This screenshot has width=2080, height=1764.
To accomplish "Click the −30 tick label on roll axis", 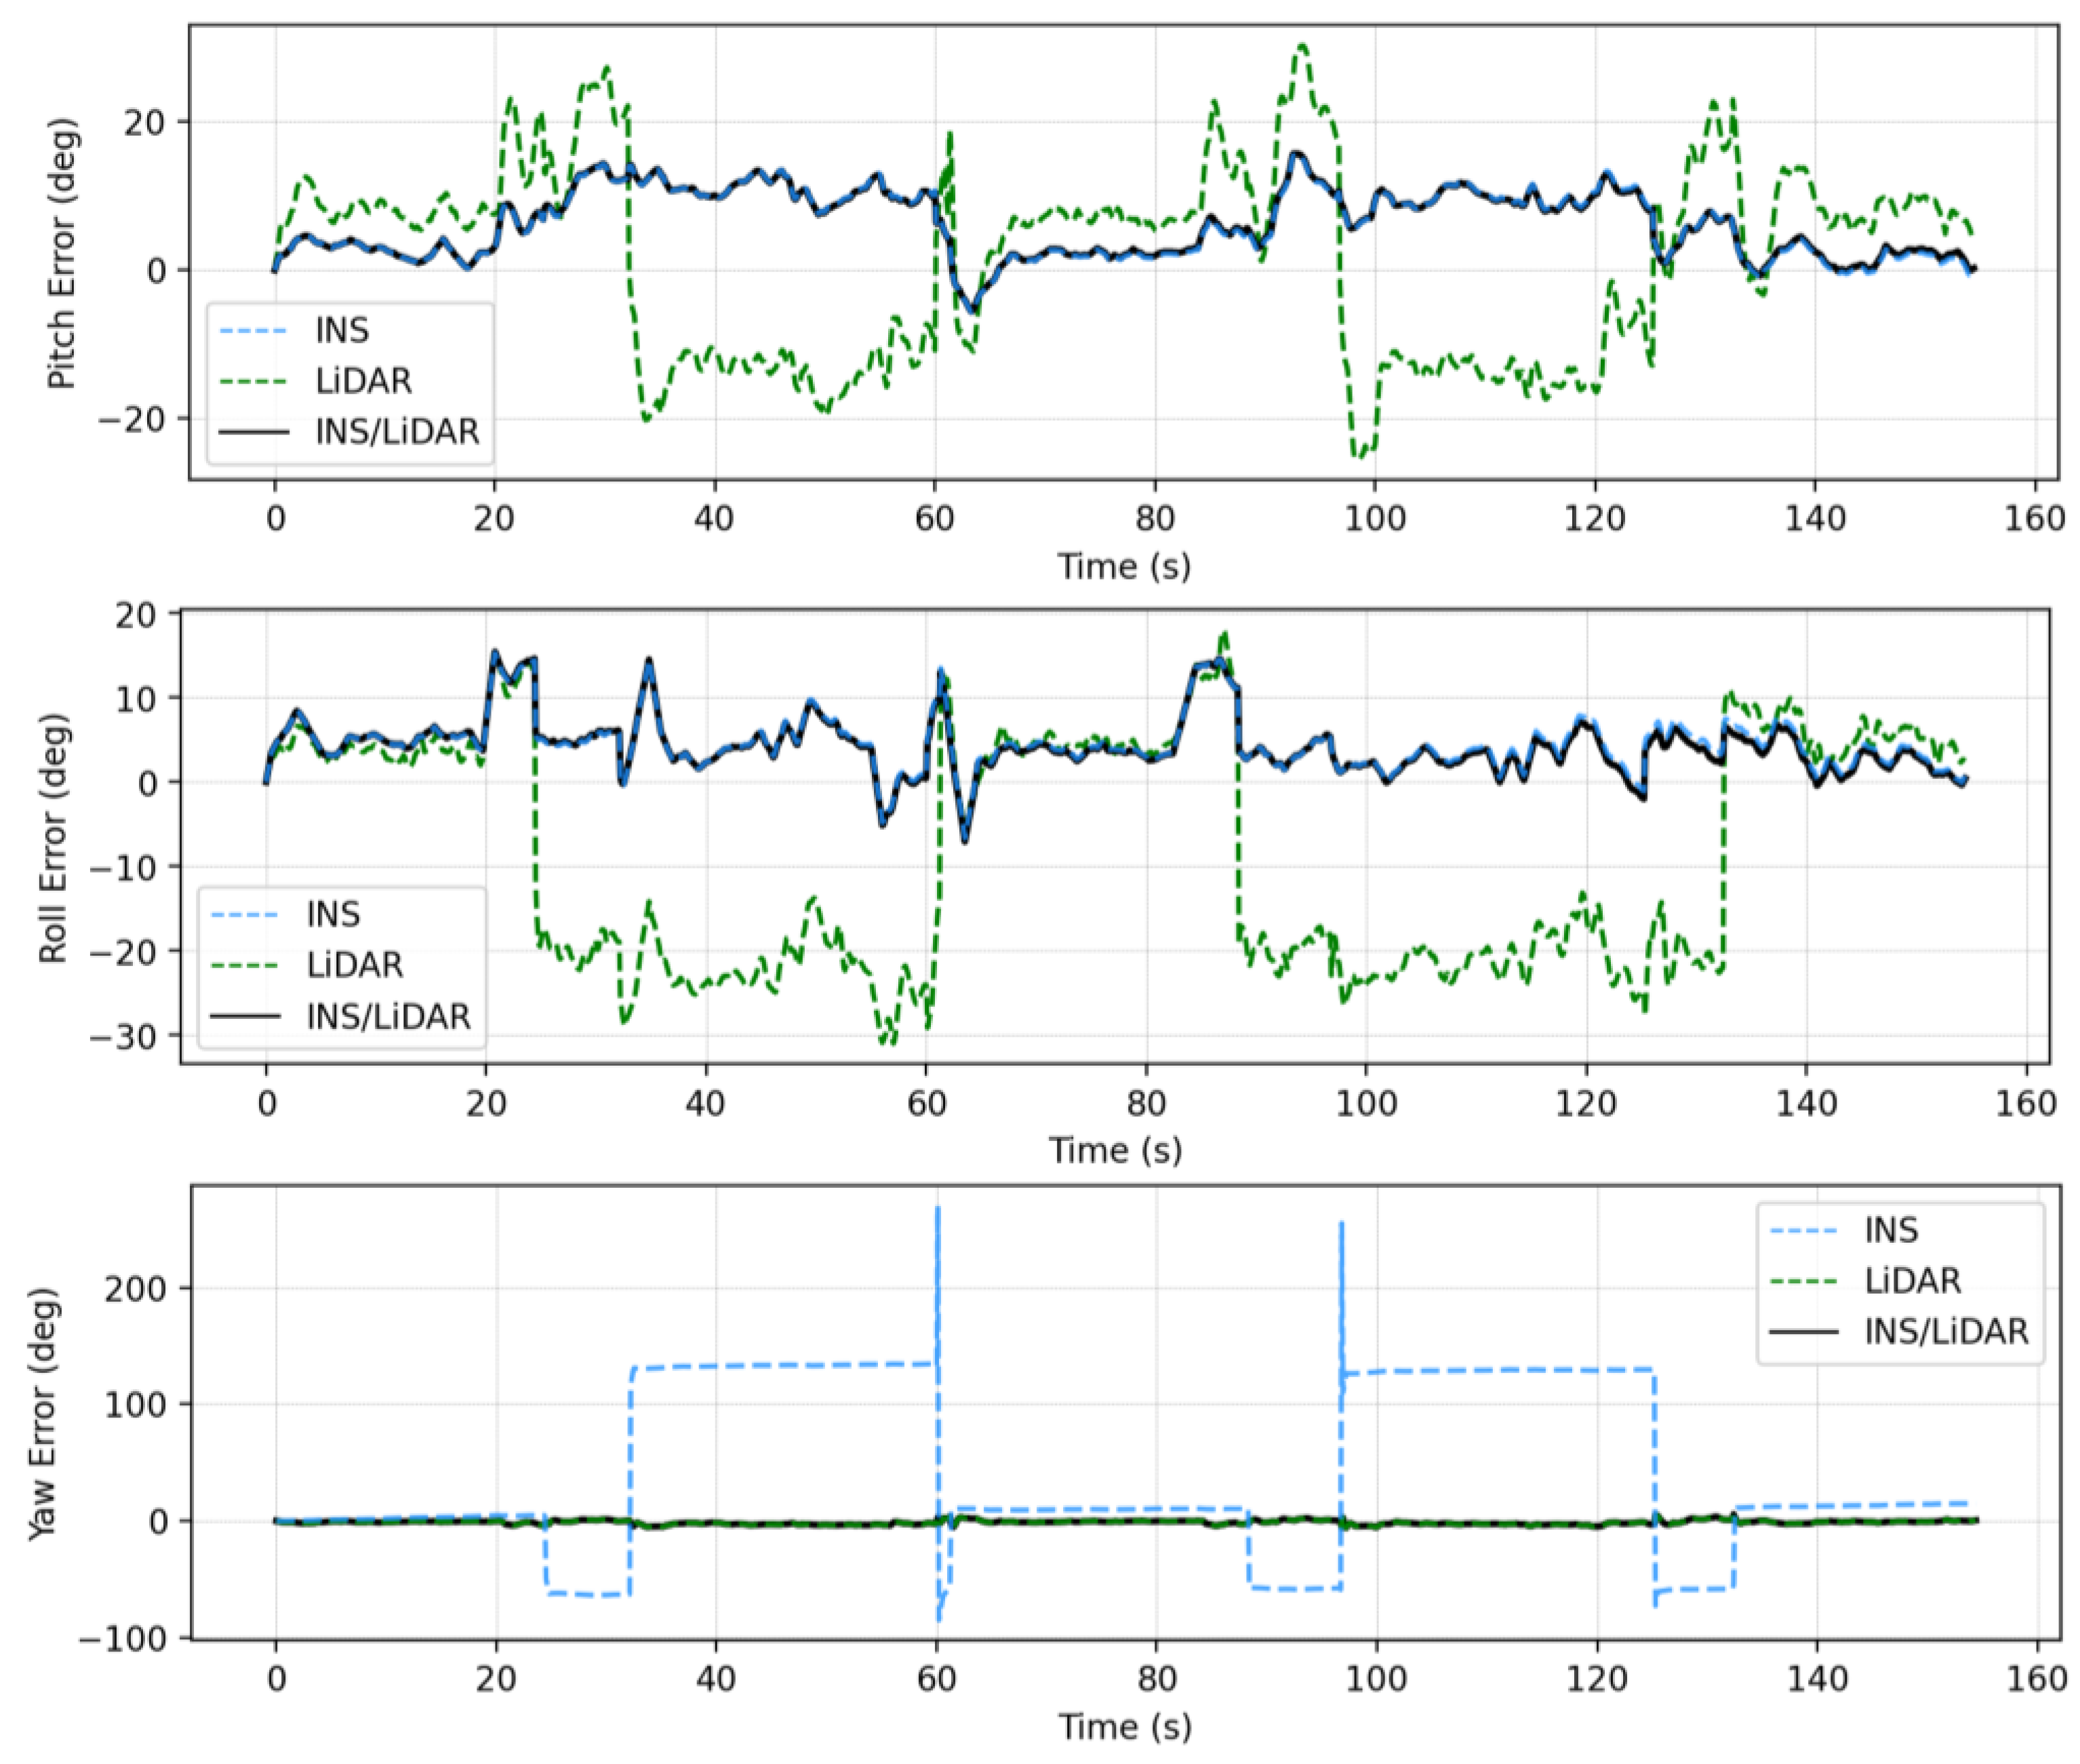I will (122, 1036).
